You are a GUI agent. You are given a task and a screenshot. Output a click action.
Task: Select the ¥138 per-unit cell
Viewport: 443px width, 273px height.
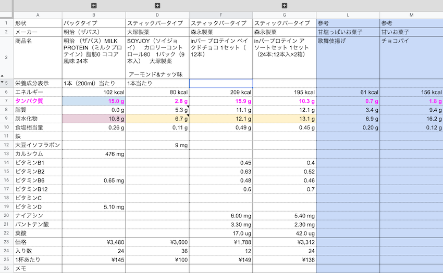click(x=285, y=260)
